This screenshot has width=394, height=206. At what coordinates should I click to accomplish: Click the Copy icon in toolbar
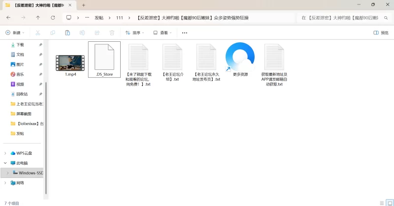coord(52,33)
